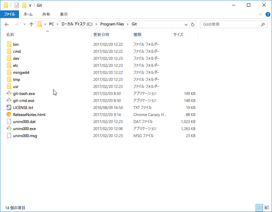Select the git-bash.exe Git icon
Viewport: 272px width, 212px height.
pyautogui.click(x=9, y=93)
